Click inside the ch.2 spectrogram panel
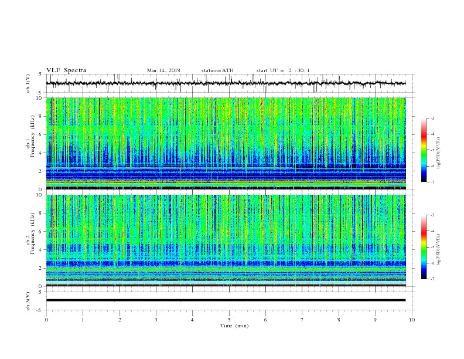 (x=226, y=241)
